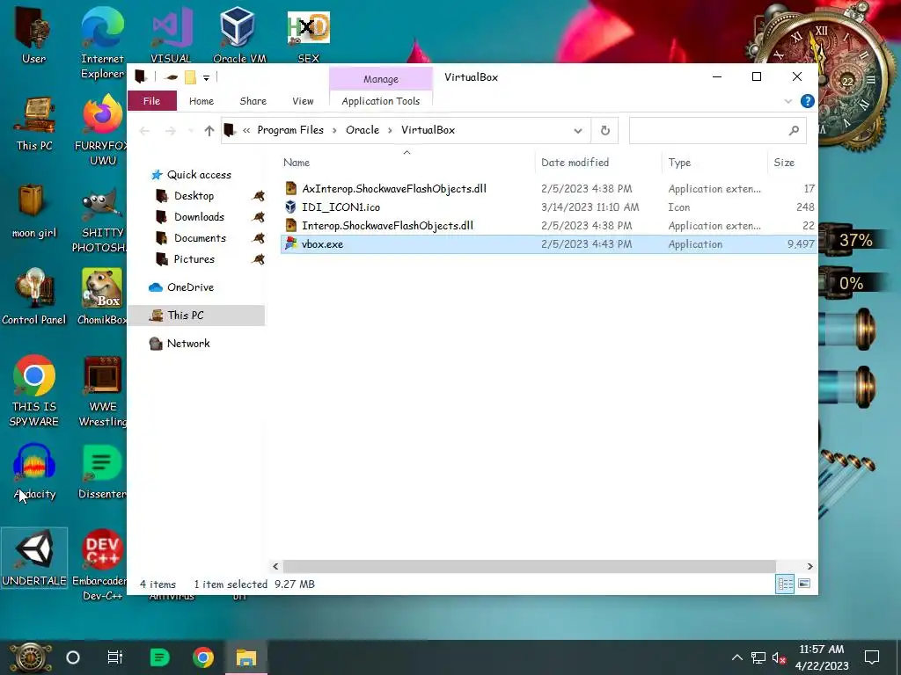Expand the ribbon chevron
The image size is (901, 675).
[787, 101]
